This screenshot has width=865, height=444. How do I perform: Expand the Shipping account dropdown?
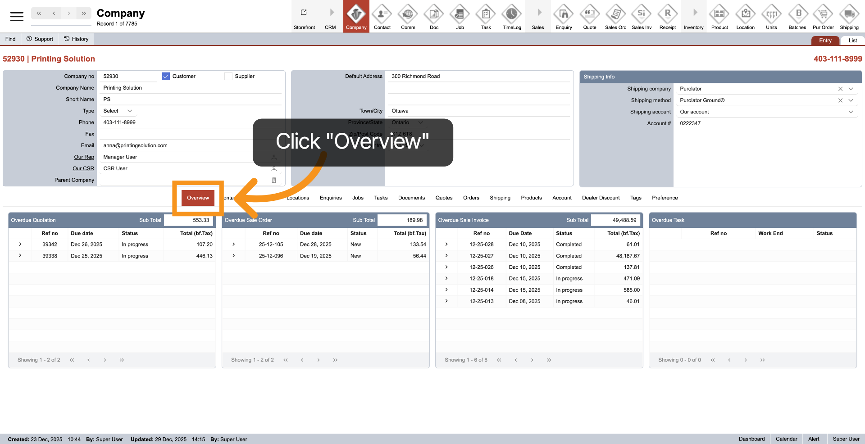[851, 112]
